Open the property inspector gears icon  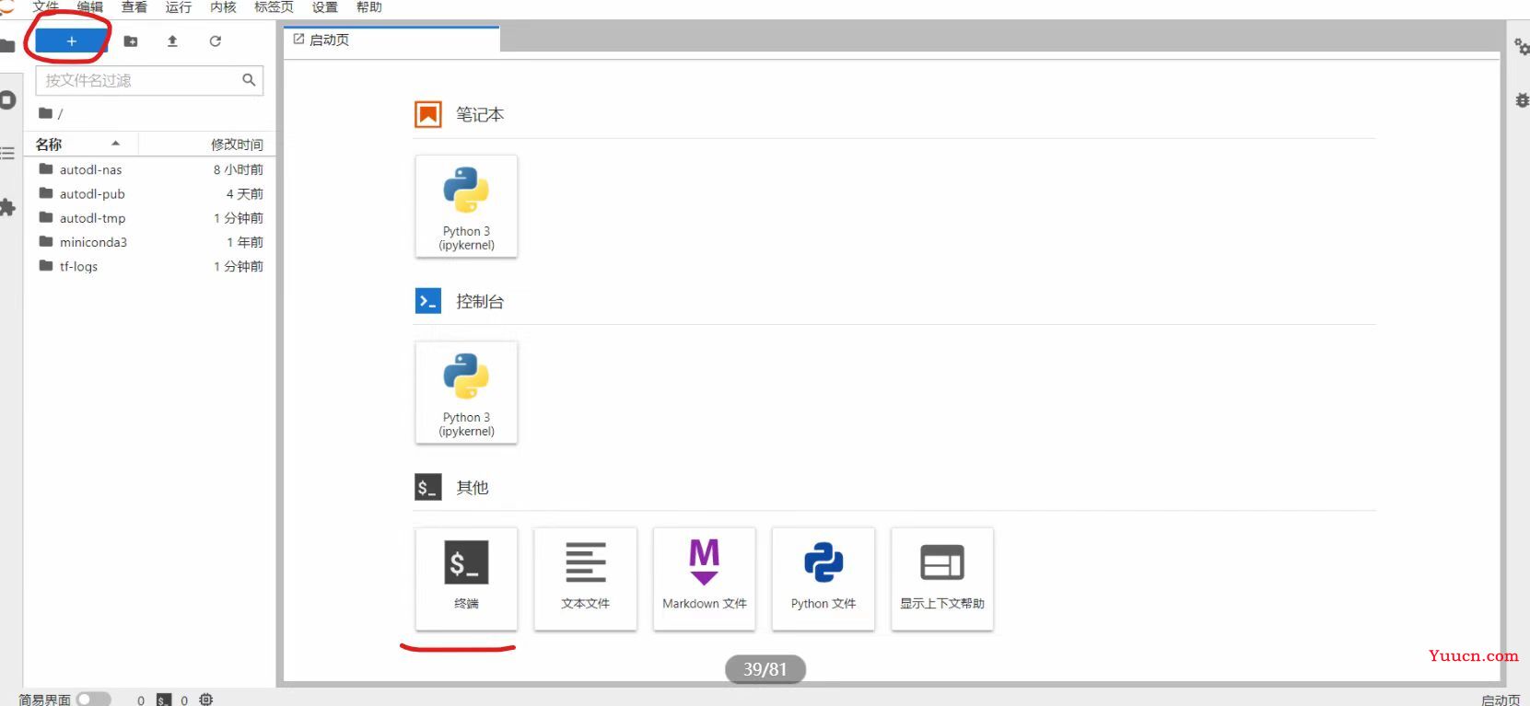[1522, 46]
